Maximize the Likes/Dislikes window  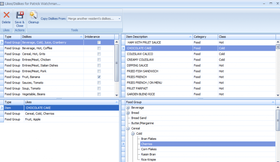tap(271, 4)
